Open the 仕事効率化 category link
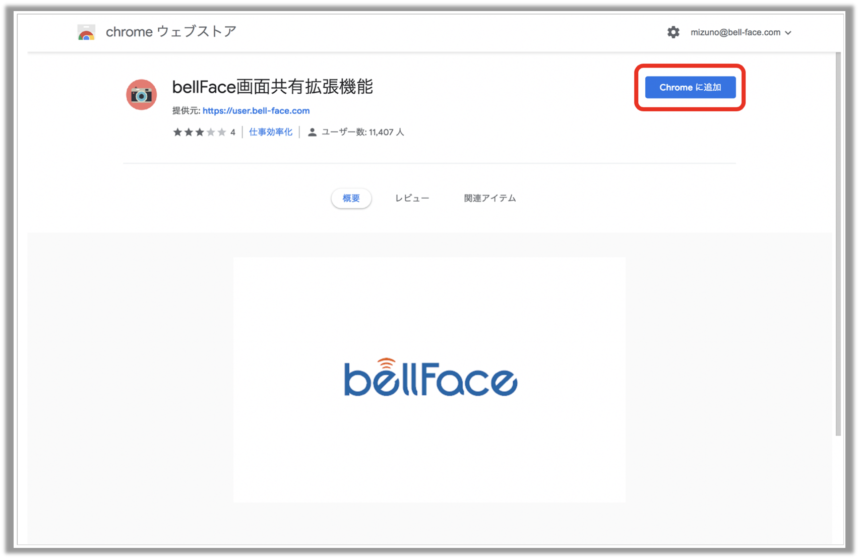The image size is (859, 559). (271, 132)
